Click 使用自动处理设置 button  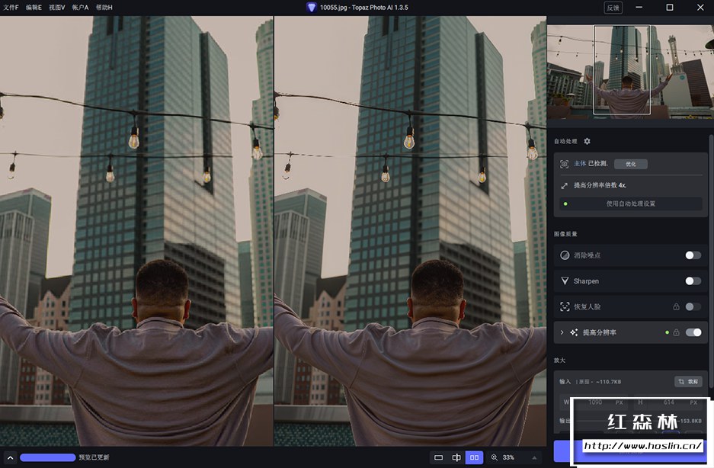coord(631,204)
